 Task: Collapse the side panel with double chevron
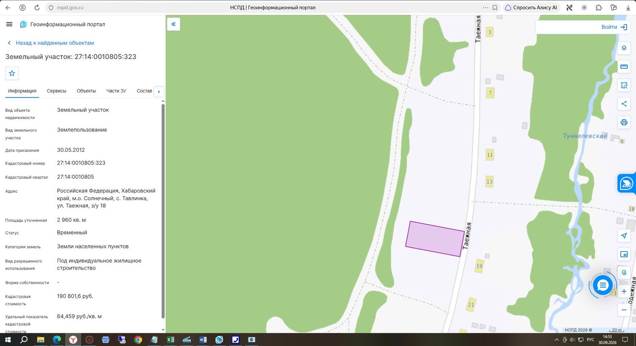point(173,24)
